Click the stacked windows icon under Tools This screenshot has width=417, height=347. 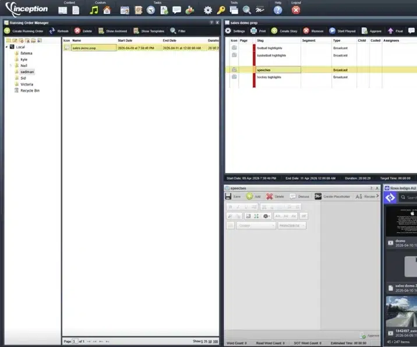[x=234, y=10]
